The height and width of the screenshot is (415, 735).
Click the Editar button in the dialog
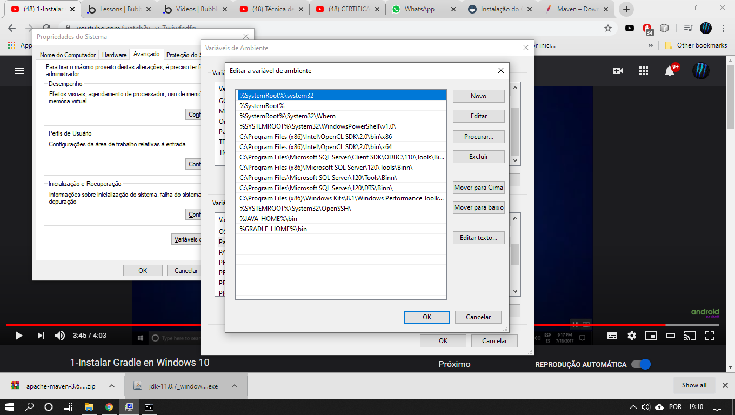[x=479, y=116]
